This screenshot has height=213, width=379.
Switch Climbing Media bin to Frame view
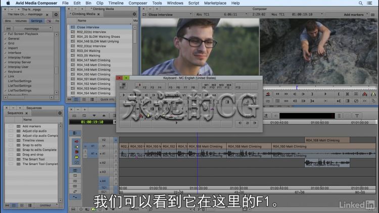coord(84,99)
